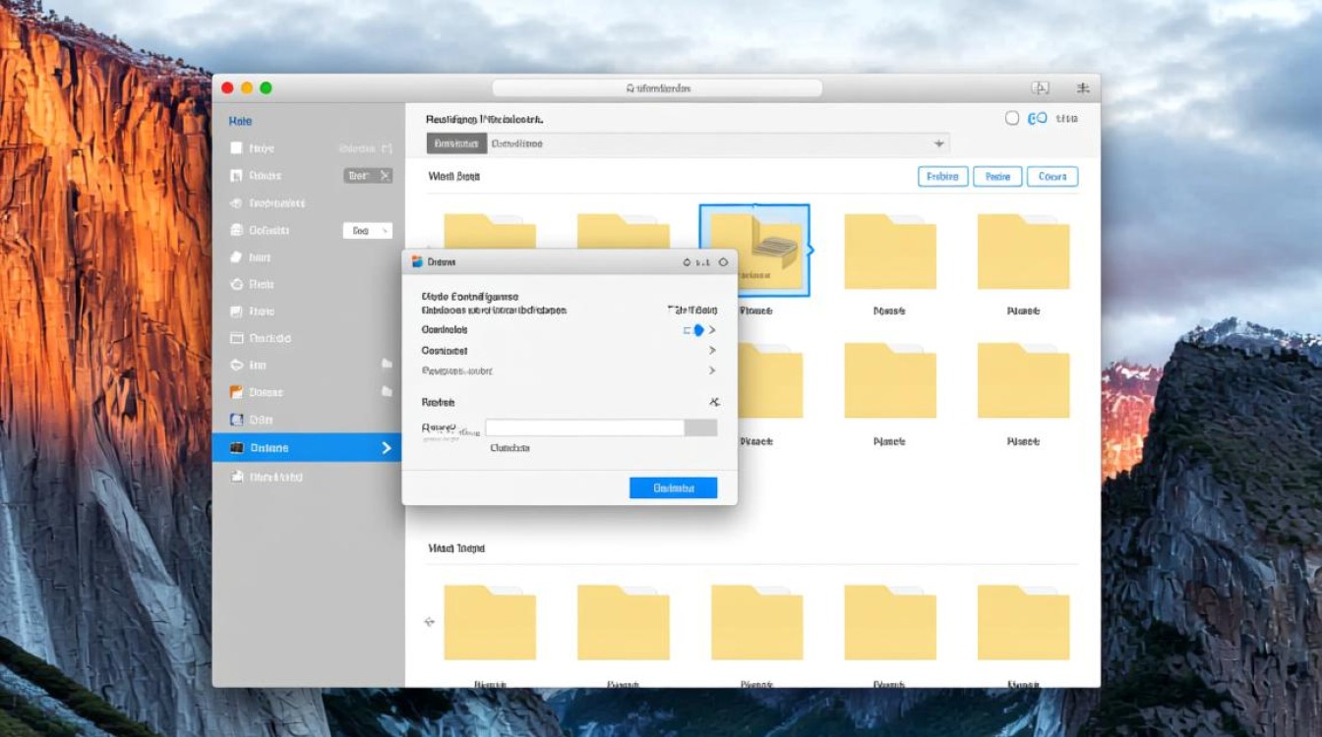Click the orange icon in the left sidebar

(x=236, y=392)
